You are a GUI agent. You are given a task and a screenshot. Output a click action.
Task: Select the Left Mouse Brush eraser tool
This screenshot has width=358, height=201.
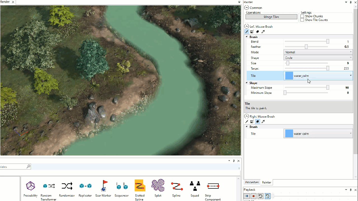pyautogui.click(x=258, y=32)
